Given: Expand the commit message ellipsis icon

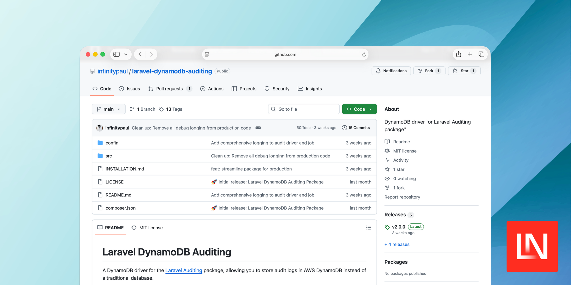Looking at the screenshot, I should (258, 128).
